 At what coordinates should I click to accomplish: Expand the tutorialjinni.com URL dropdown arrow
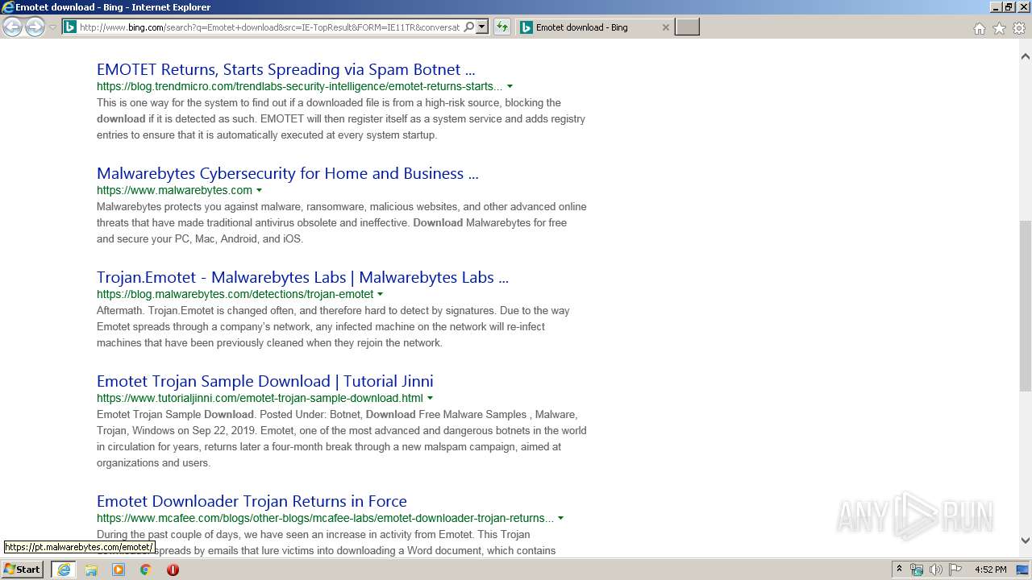coord(430,398)
